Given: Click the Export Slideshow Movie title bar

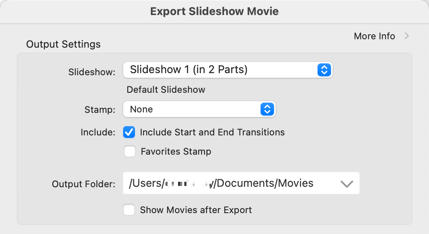Looking at the screenshot, I should [x=214, y=11].
